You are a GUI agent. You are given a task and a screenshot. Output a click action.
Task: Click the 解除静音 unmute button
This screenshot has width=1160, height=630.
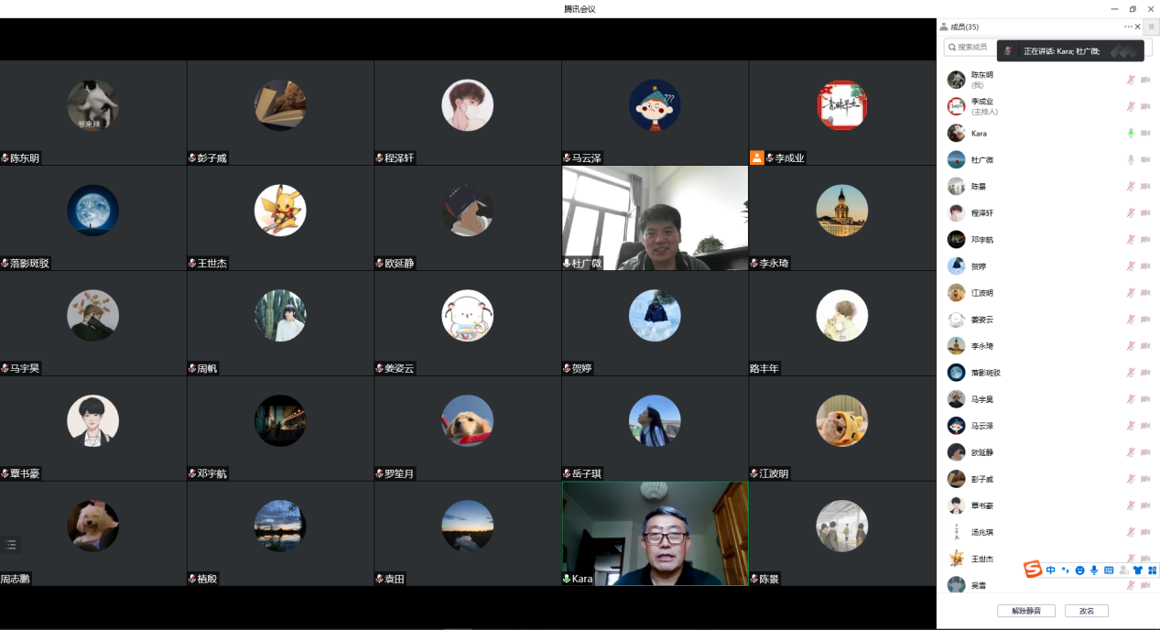[x=1025, y=611]
